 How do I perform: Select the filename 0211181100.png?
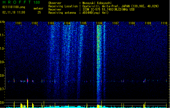click(14, 7)
